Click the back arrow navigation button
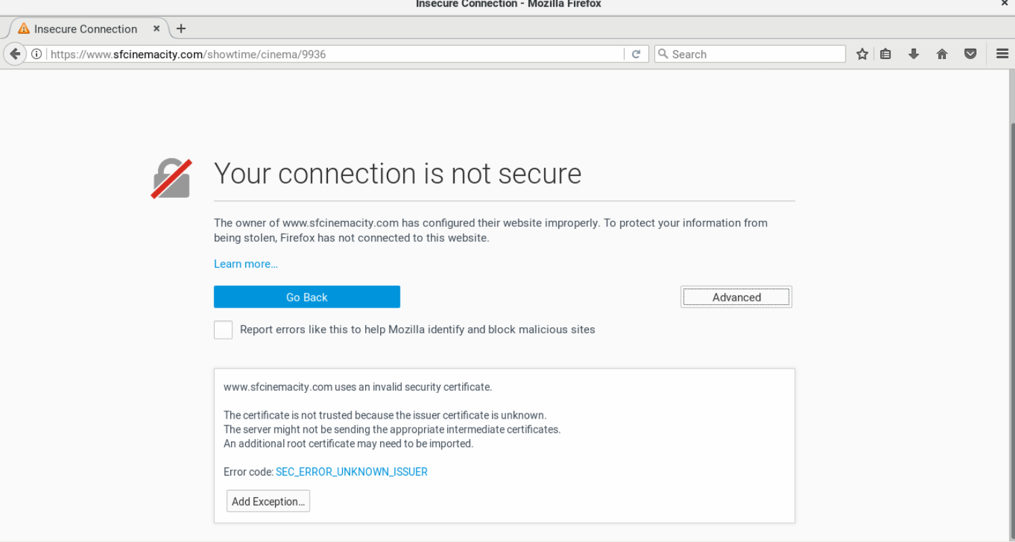The width and height of the screenshot is (1015, 542). [x=15, y=54]
